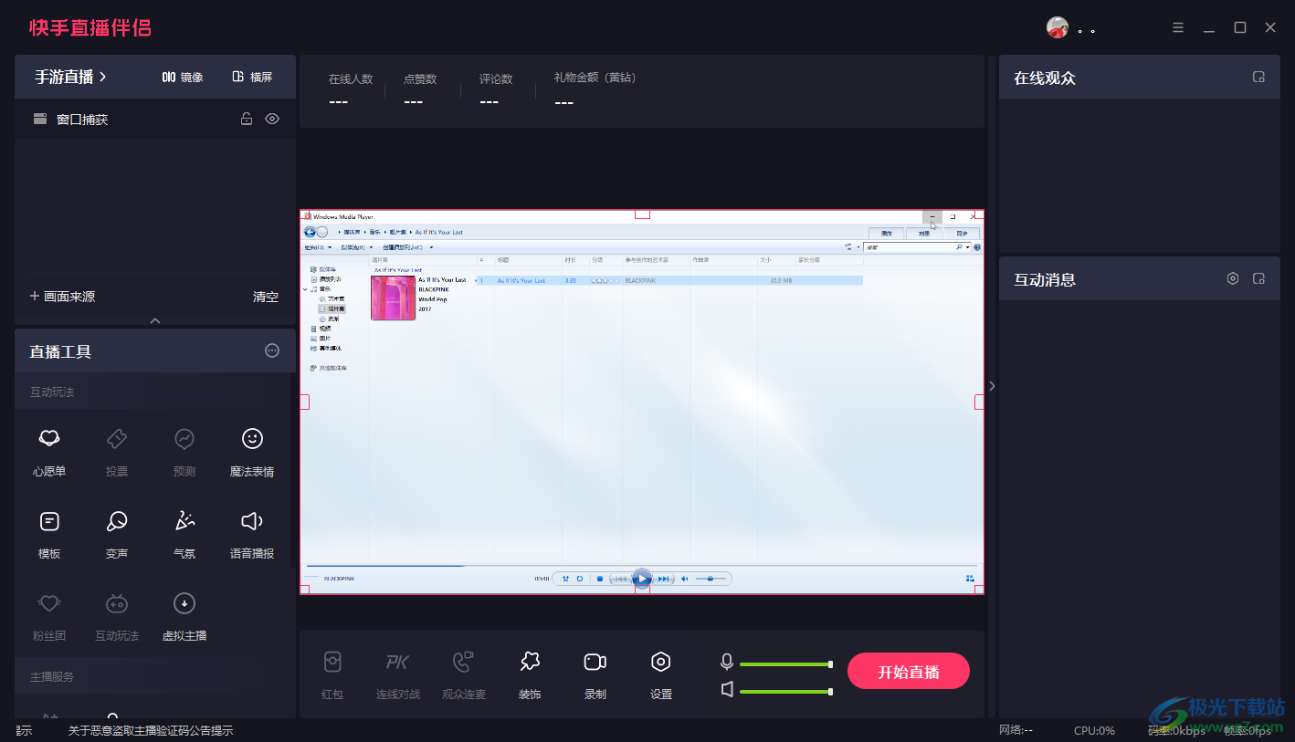Adjust the speaker volume slider
1295x742 pixels.
(786, 692)
